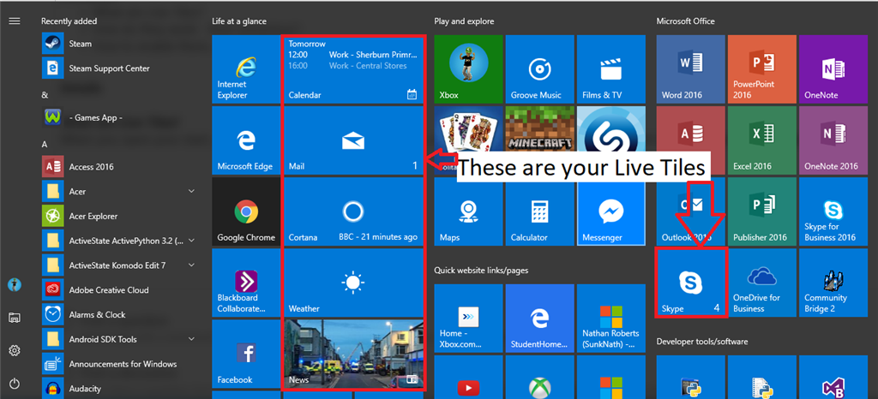The width and height of the screenshot is (878, 399).
Task: Click the Developer tools/software group title
Action: (701, 342)
